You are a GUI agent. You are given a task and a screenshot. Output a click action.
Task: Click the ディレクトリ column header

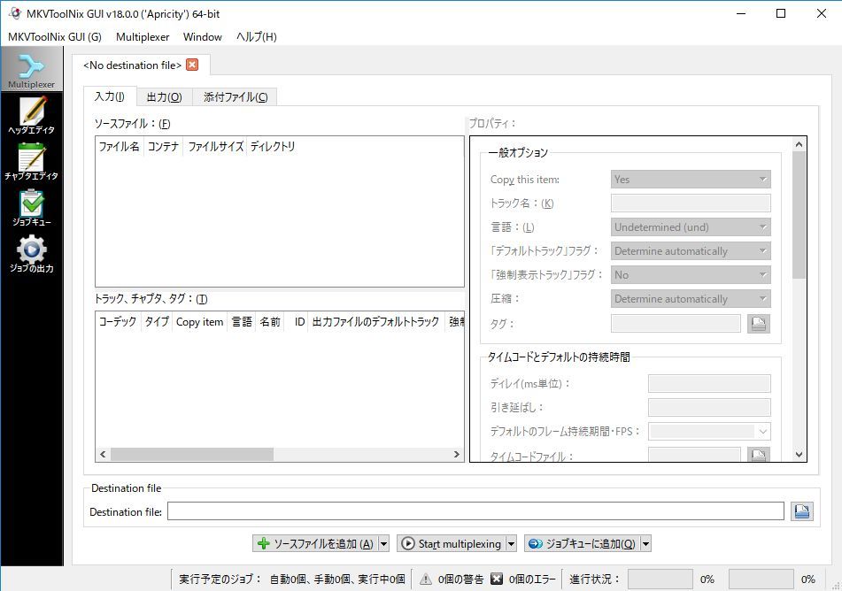click(x=272, y=147)
